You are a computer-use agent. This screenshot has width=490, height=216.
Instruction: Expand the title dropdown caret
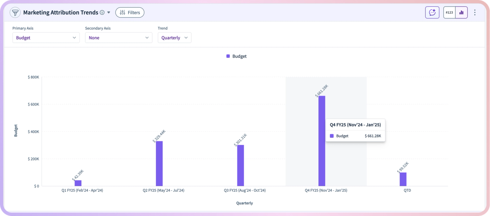point(108,13)
